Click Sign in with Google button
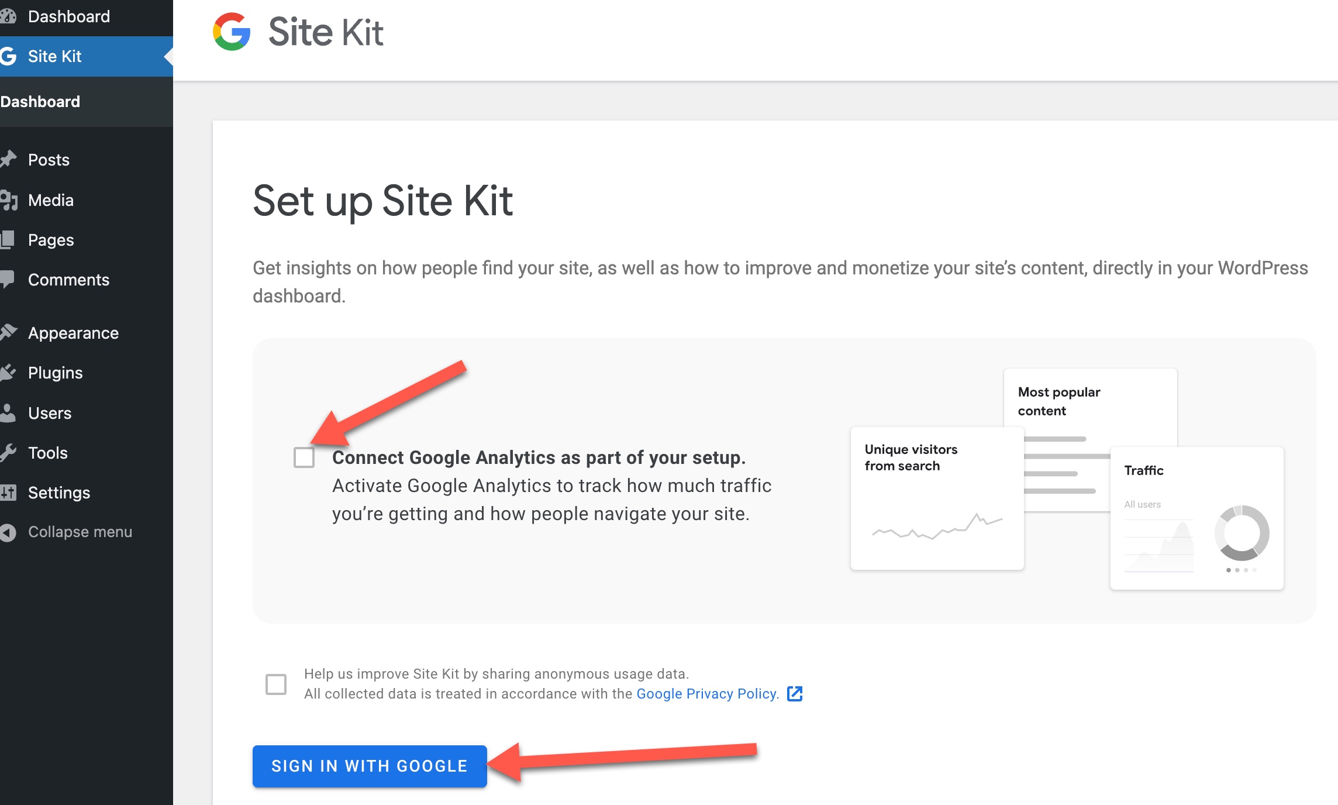The width and height of the screenshot is (1338, 805). coord(370,766)
